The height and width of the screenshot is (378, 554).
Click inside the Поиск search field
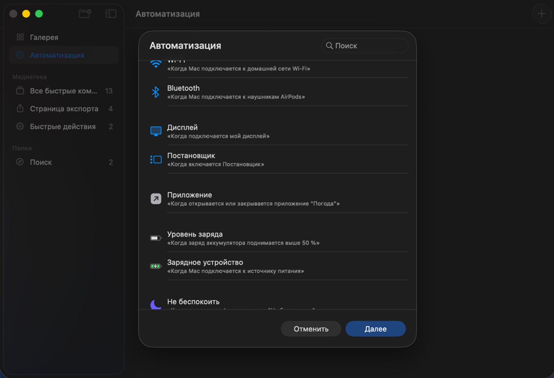pos(364,46)
